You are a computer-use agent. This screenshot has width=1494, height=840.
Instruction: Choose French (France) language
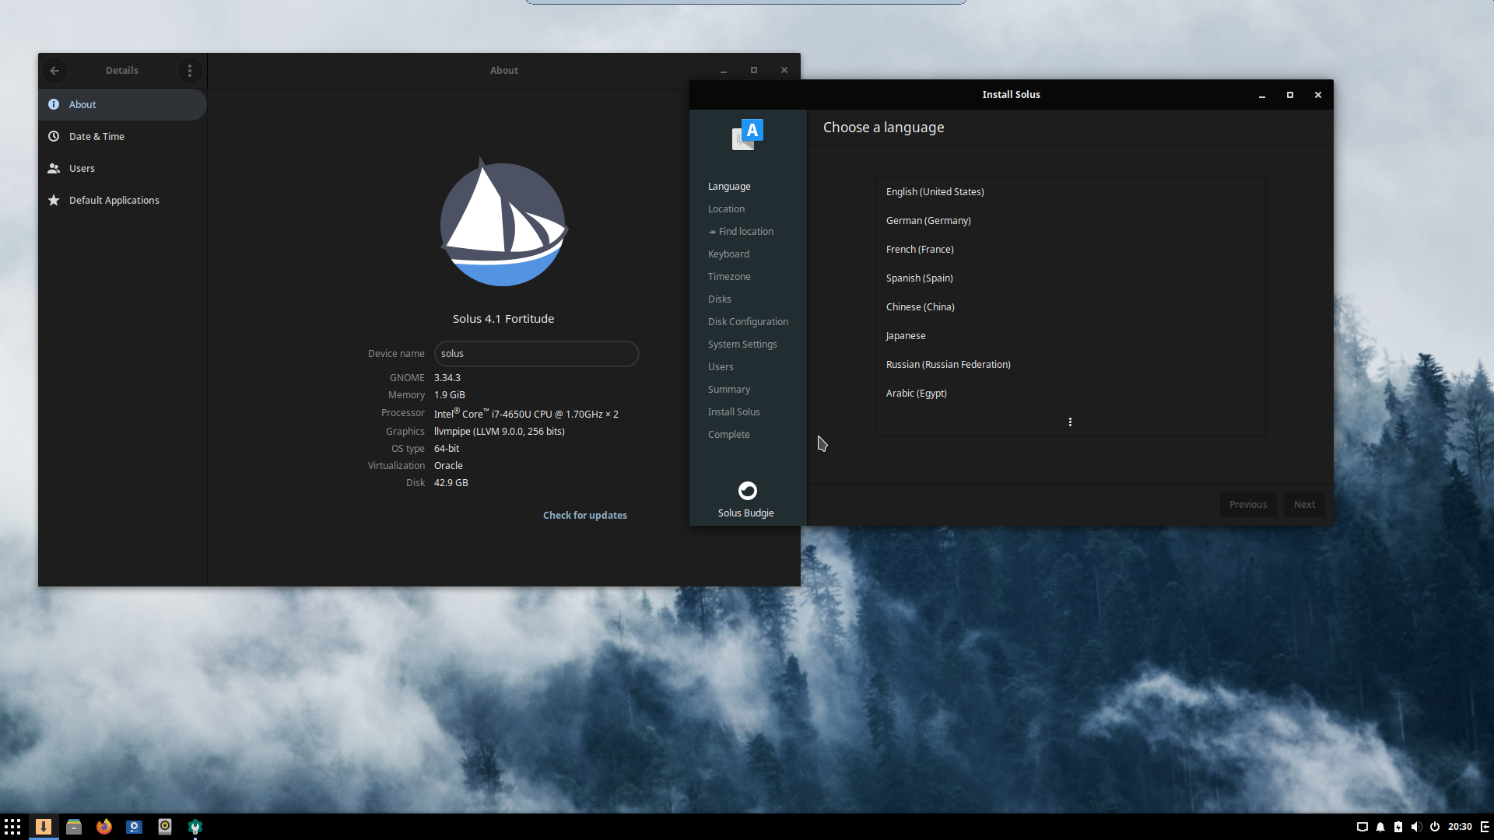(1070, 250)
